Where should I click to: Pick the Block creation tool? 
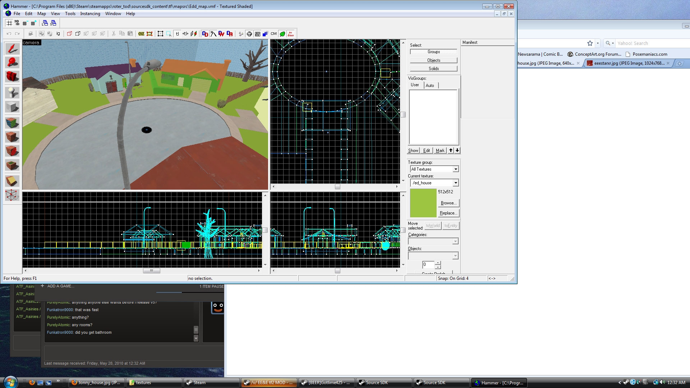12,107
